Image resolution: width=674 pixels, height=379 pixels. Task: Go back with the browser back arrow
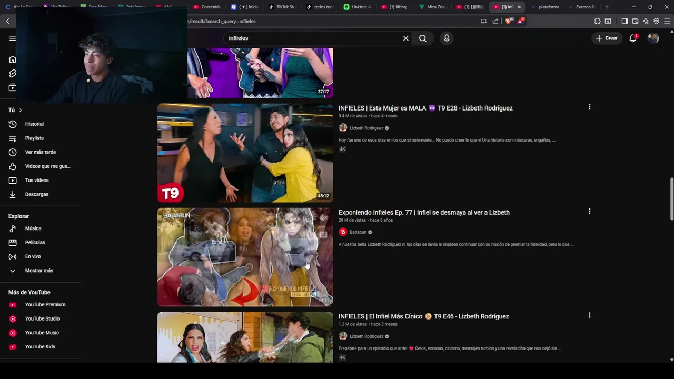(8, 21)
